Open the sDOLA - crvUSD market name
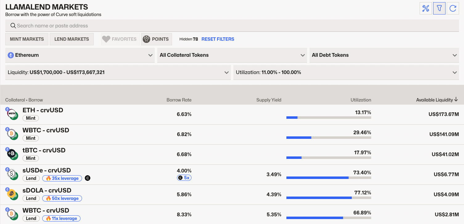Viewport: 464px width, 224px height. pyautogui.click(x=47, y=190)
